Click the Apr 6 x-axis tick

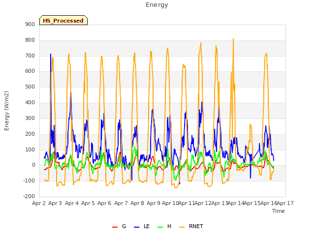[x=104, y=203]
